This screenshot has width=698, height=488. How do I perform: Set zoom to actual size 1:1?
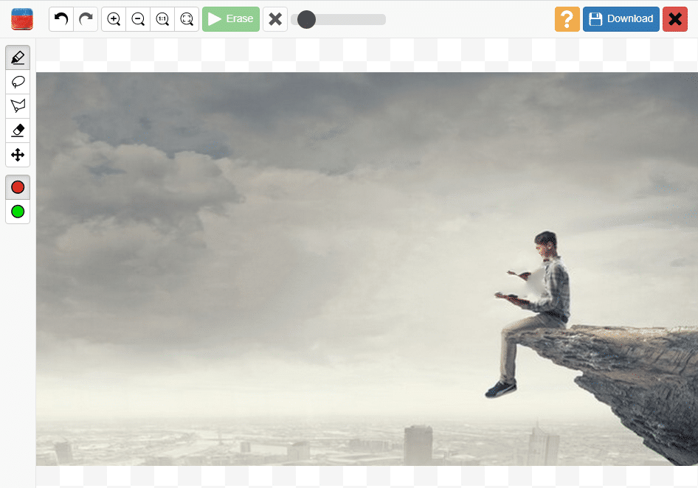[x=162, y=19]
